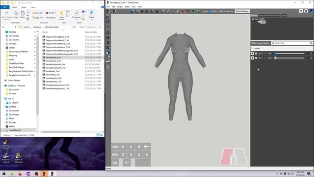314x177 pixels.
Task: Open the Delete dropdown arrow
Action: tap(55, 13)
